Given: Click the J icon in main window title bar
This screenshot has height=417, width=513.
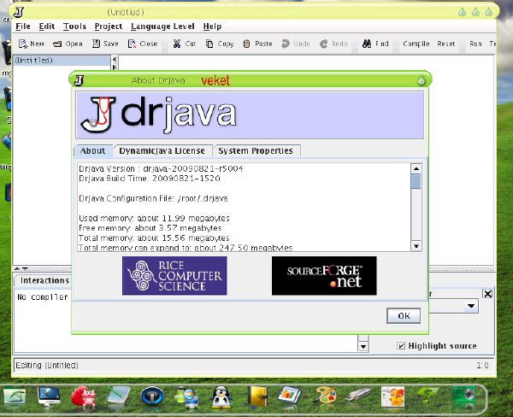Looking at the screenshot, I should pos(19,12).
